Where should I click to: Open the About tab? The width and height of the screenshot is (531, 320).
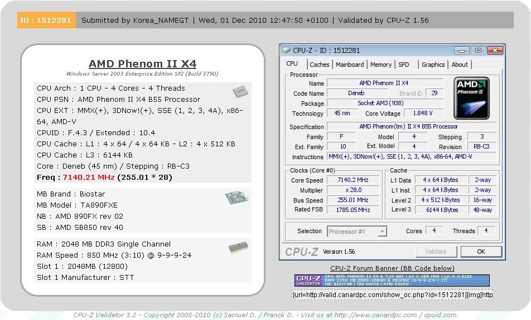coord(460,65)
